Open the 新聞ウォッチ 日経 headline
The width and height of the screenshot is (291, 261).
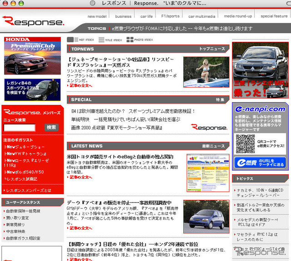[x=132, y=244]
